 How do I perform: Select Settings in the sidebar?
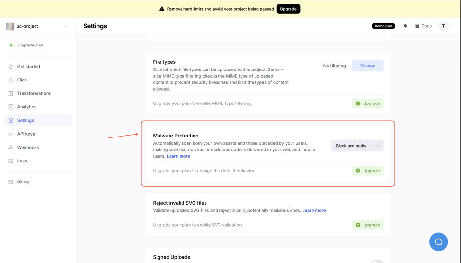(x=25, y=120)
